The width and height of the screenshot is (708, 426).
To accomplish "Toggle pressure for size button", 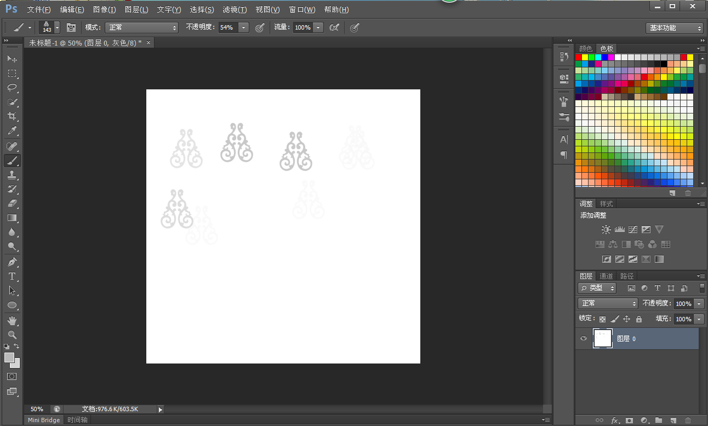I will click(x=355, y=27).
